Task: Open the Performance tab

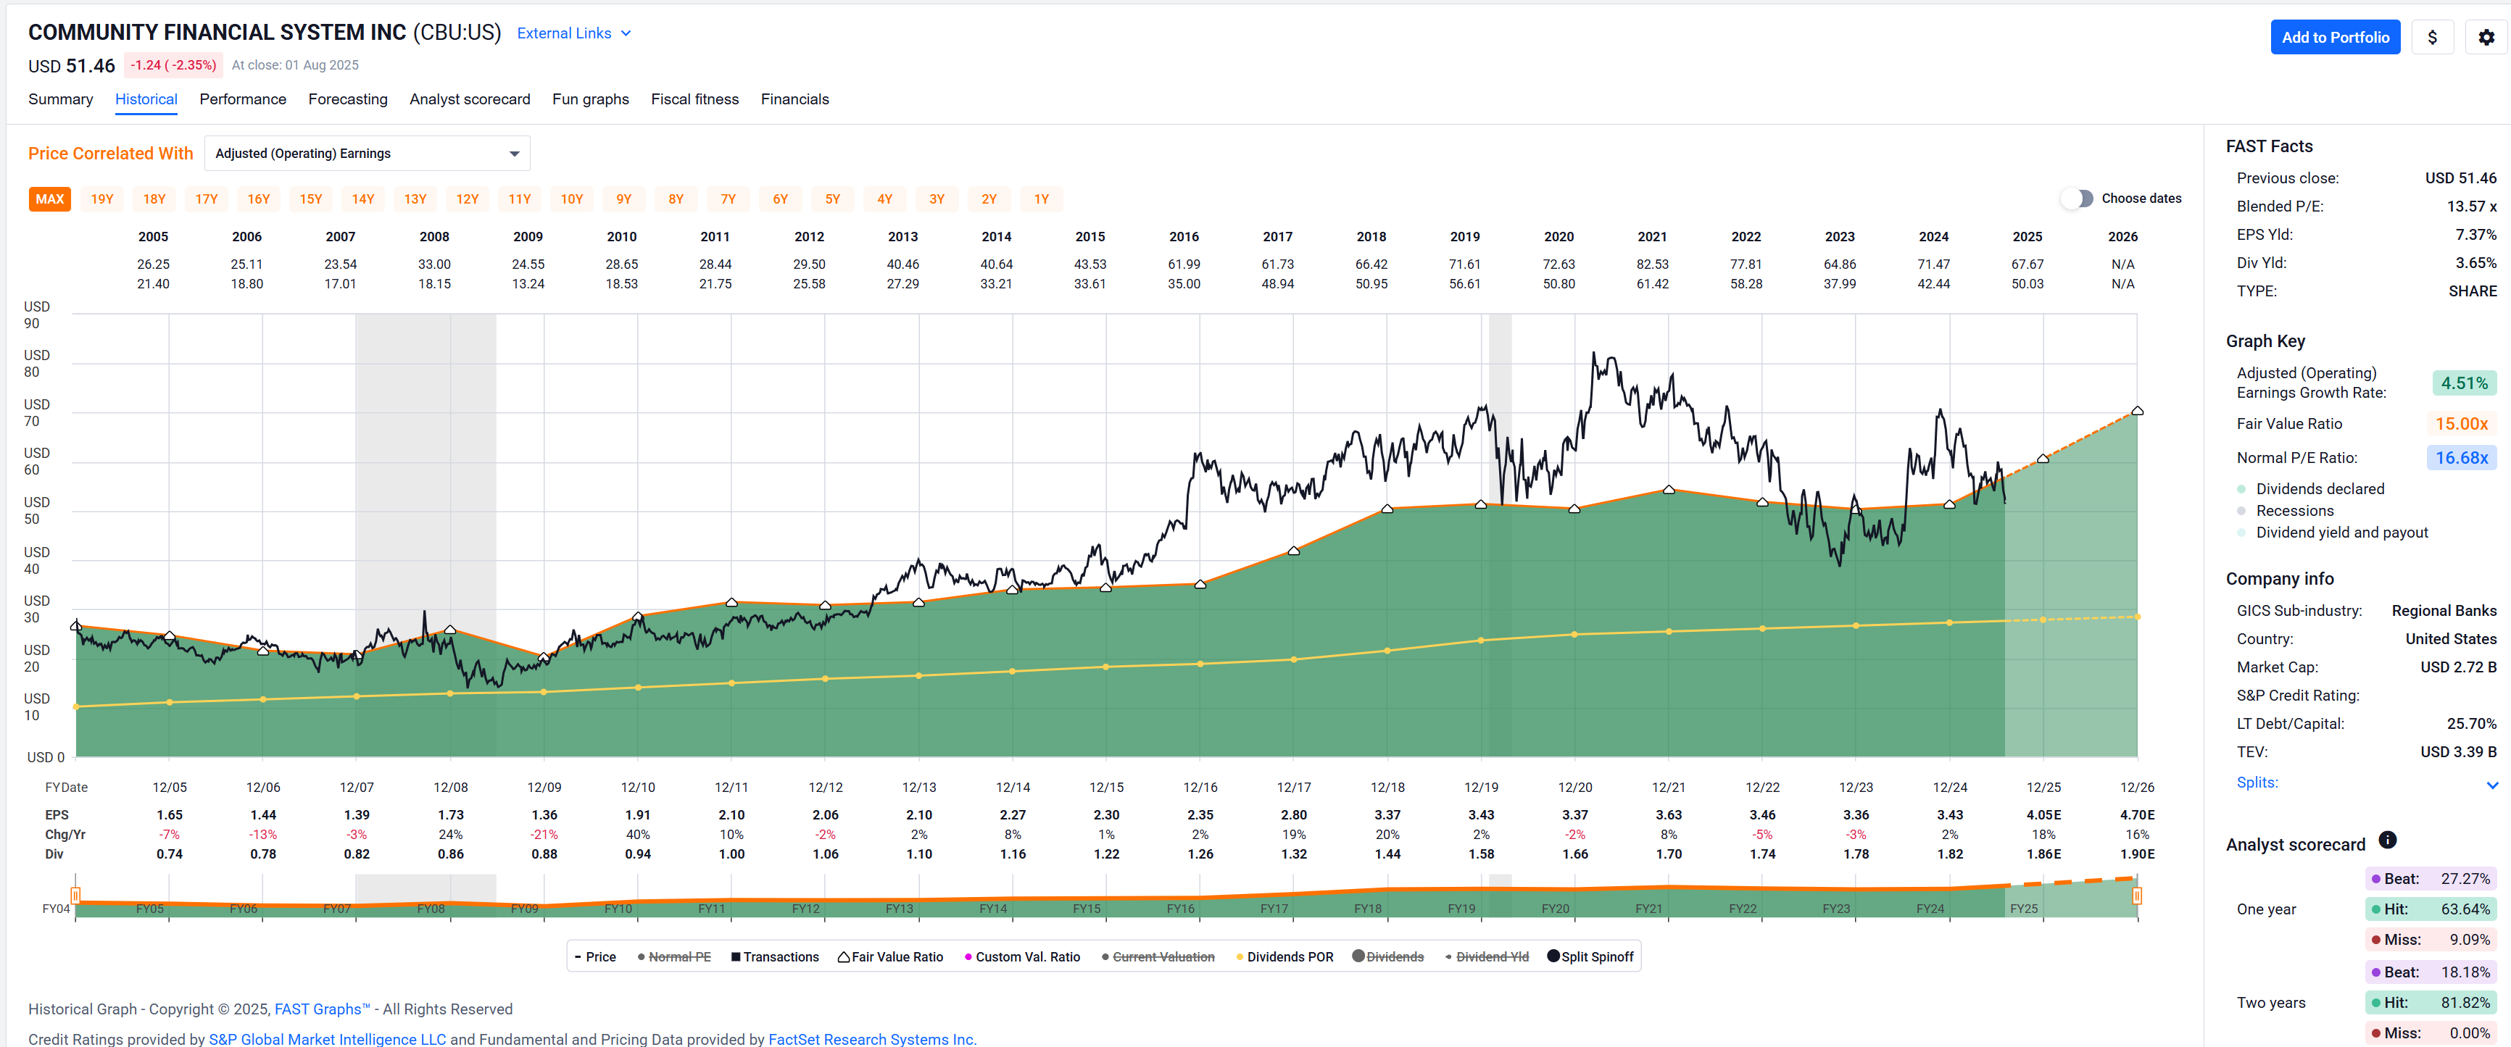Action: tap(243, 99)
